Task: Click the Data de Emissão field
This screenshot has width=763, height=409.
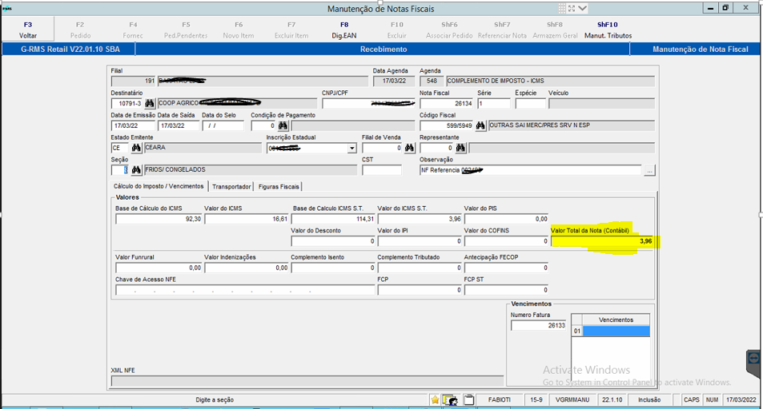Action: [133, 125]
